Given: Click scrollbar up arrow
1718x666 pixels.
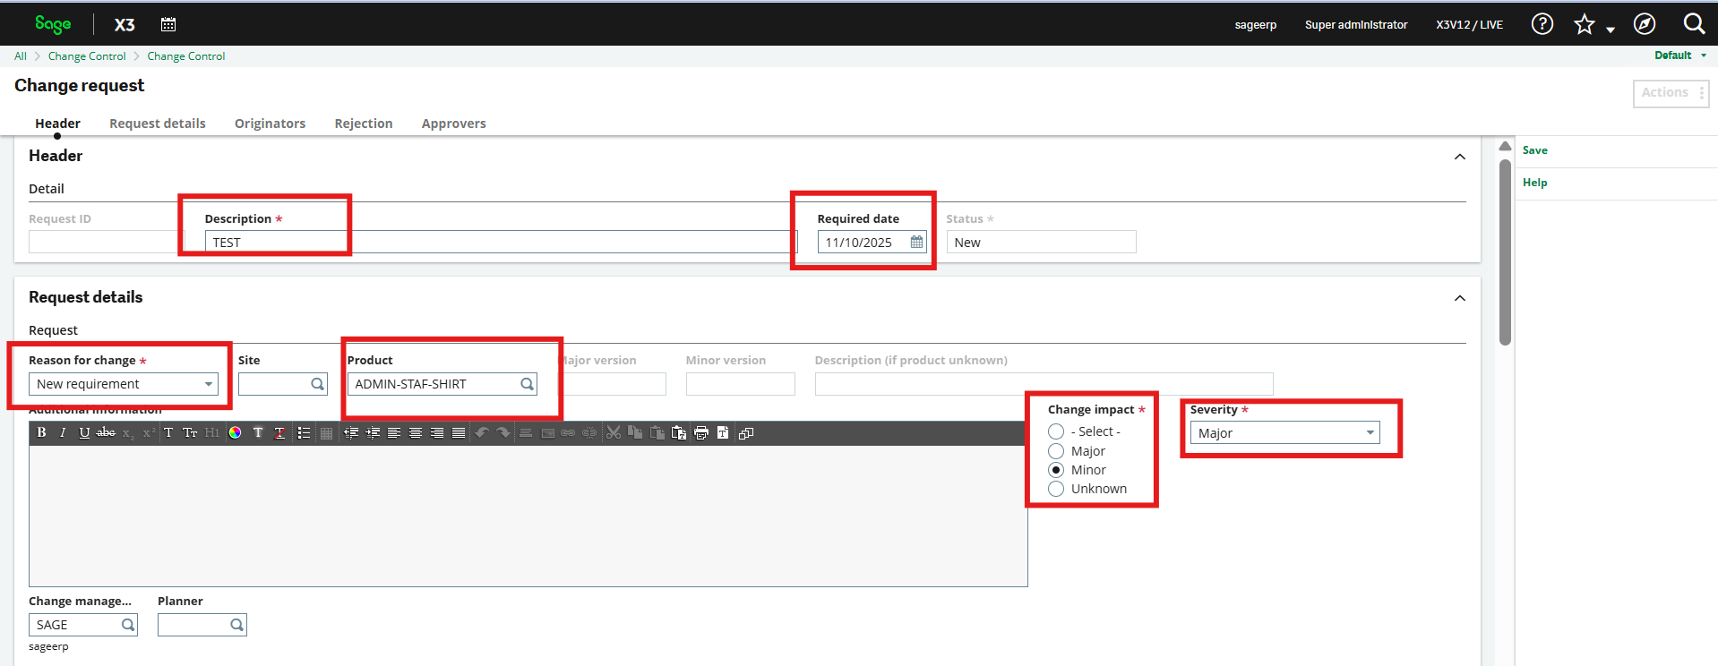Looking at the screenshot, I should click(x=1506, y=146).
